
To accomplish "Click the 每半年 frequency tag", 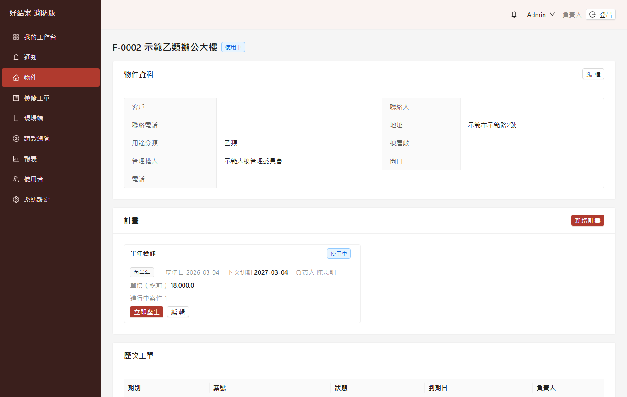I will (x=142, y=272).
